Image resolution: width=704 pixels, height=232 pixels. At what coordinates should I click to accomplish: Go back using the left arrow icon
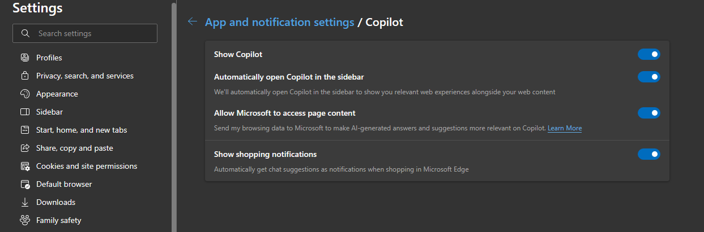click(193, 21)
